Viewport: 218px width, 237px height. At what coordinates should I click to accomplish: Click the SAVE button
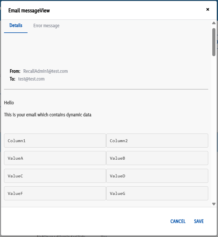pos(199,221)
